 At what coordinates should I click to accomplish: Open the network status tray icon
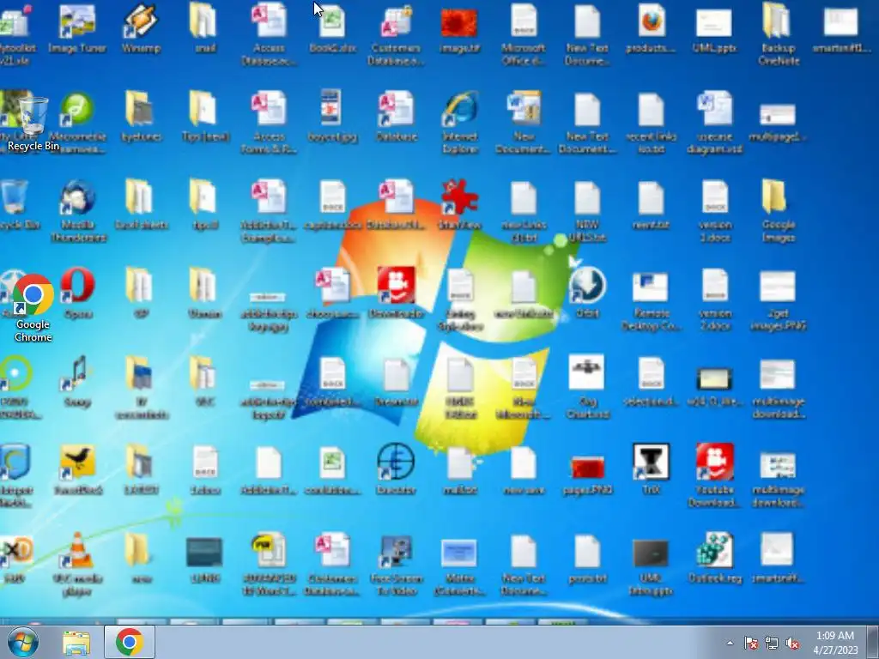pos(772,643)
